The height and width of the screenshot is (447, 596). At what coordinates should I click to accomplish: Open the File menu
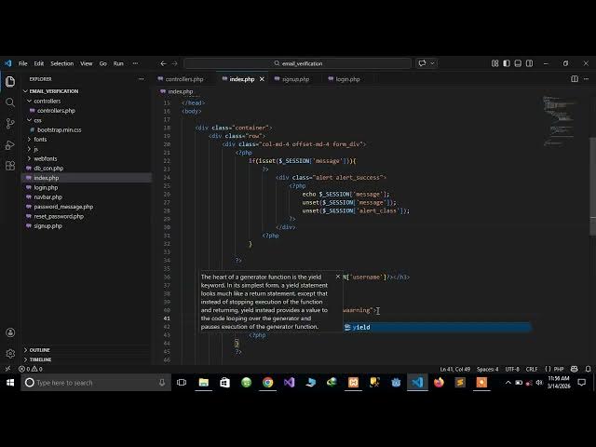[22, 63]
